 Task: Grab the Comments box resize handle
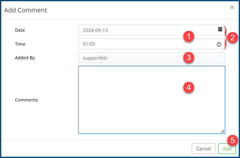(x=222, y=131)
